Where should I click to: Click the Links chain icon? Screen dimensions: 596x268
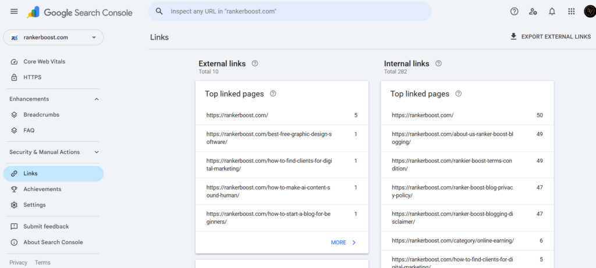pos(14,173)
